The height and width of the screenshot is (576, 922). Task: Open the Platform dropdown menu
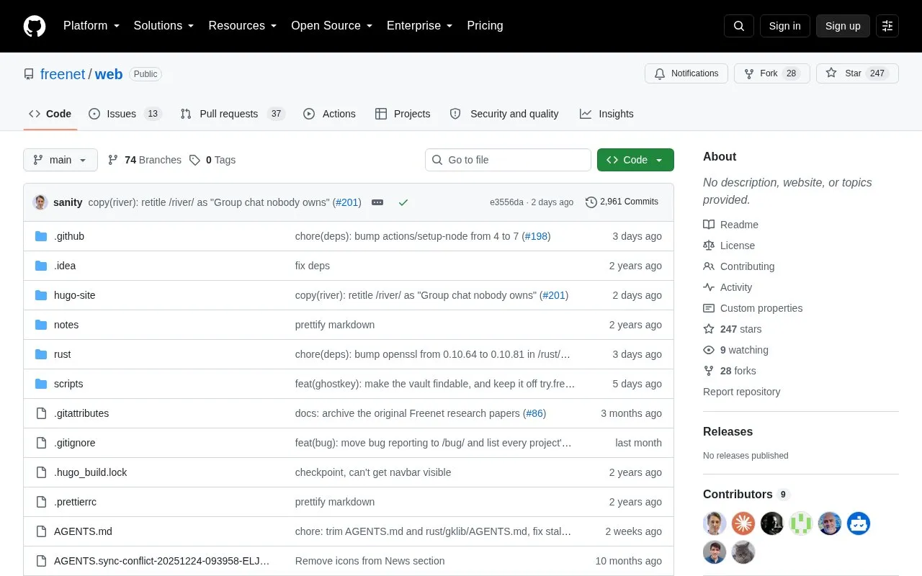point(91,26)
